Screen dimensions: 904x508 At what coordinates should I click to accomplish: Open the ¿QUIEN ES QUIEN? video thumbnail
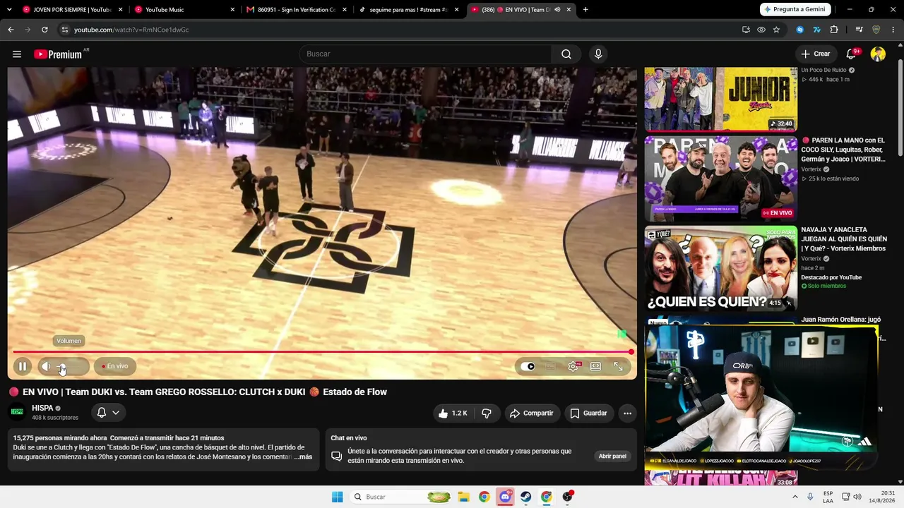720,269
